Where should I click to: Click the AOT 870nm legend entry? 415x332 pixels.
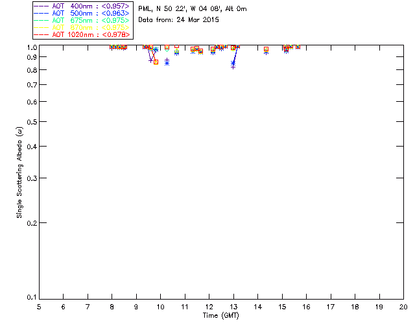coord(82,27)
